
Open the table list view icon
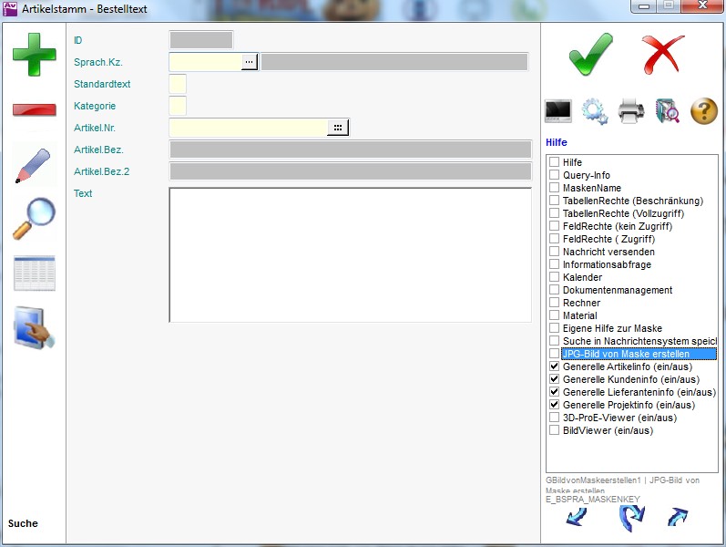pyautogui.click(x=34, y=273)
